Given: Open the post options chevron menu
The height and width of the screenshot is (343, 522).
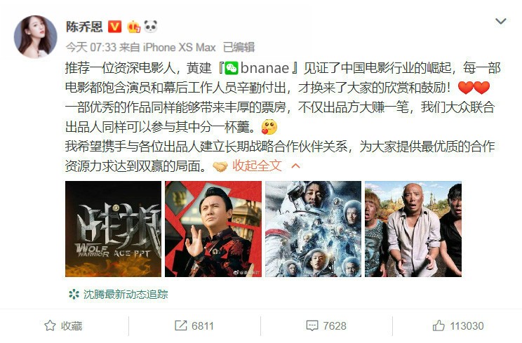Looking at the screenshot, I should (501, 21).
